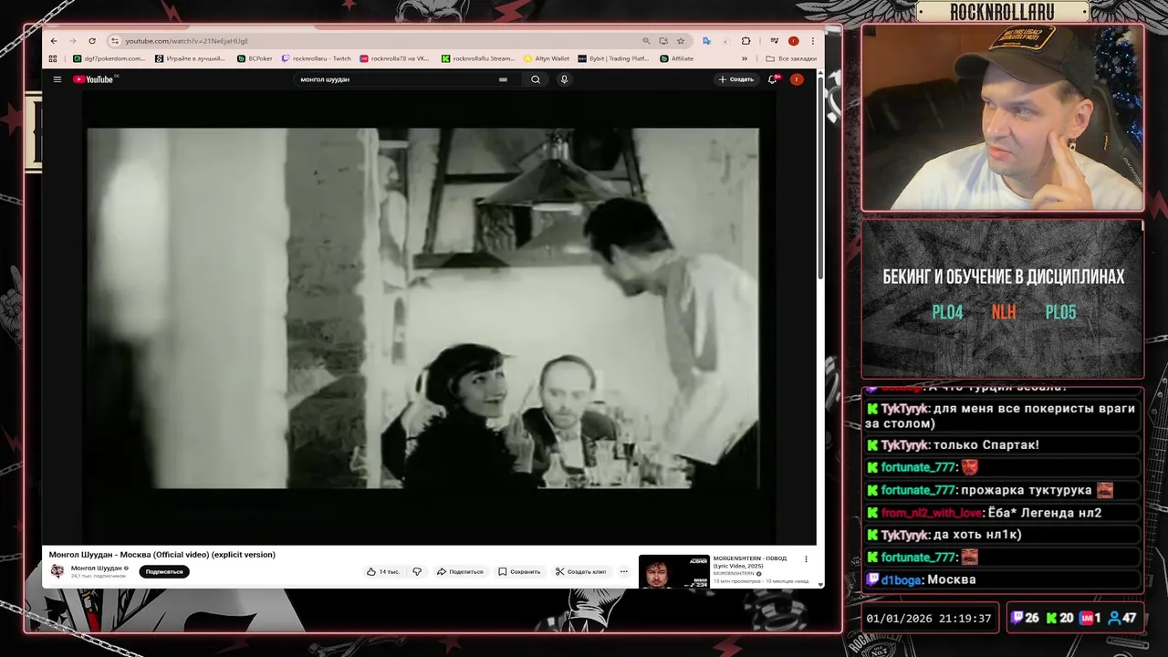Click the 'Поделиться' share button
The height and width of the screenshot is (657, 1168).
460,571
